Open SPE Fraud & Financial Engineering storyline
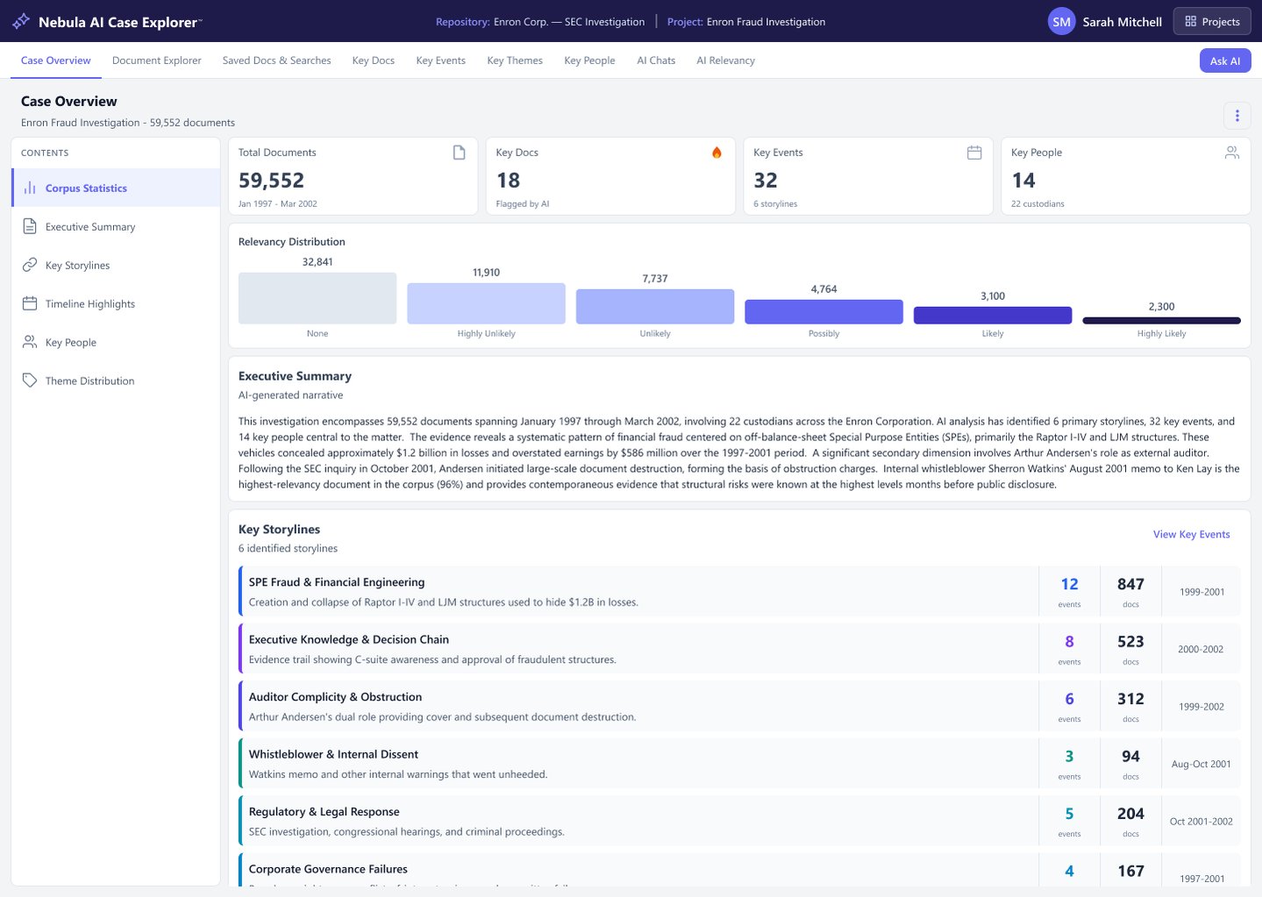 point(739,592)
